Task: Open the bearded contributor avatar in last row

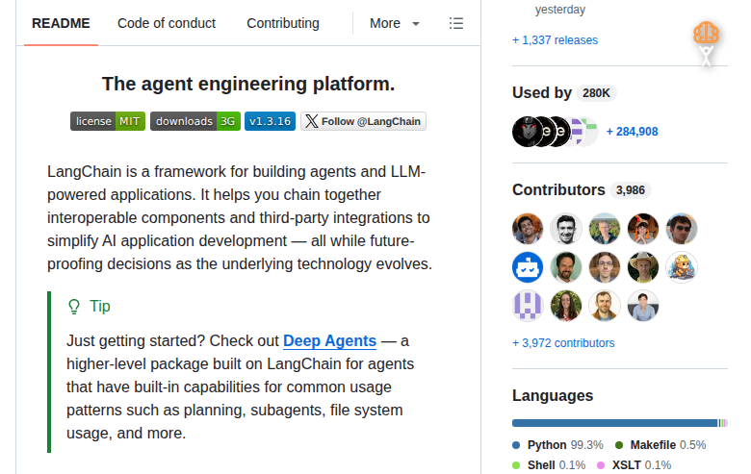Action: 605,305
